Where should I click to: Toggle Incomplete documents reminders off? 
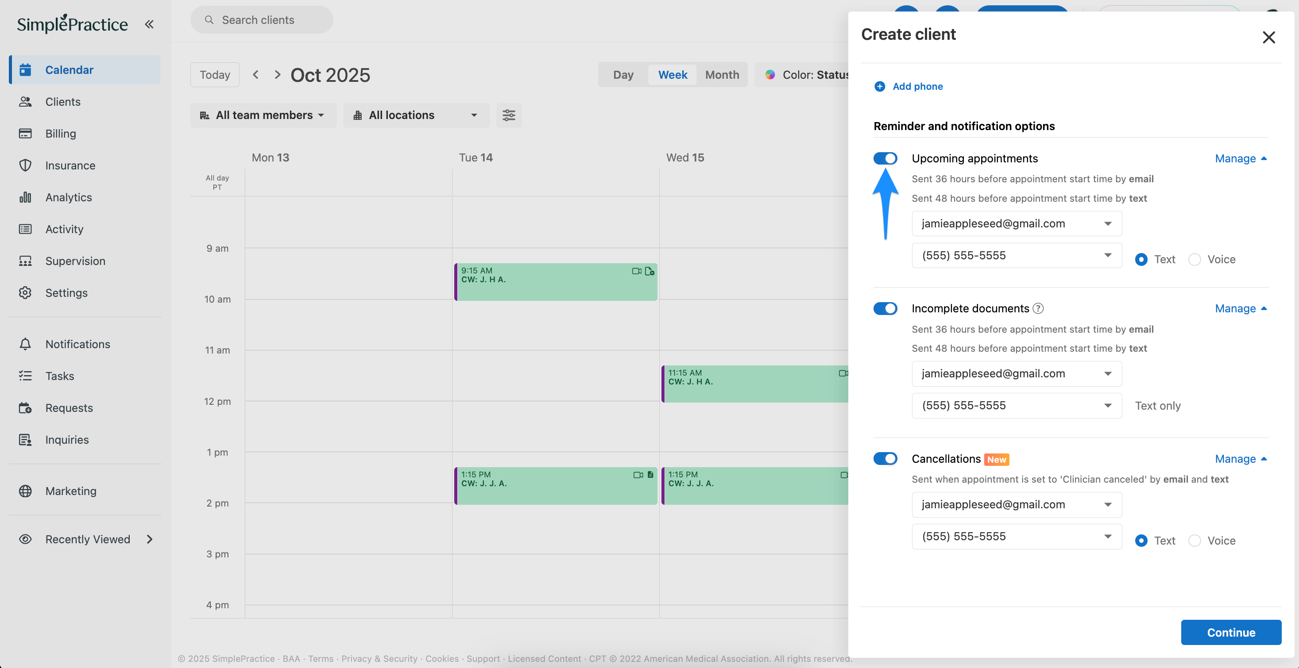coord(885,308)
